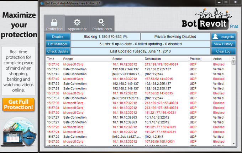Select the 15:57:39 Safe Connection row

[x=138, y=83]
